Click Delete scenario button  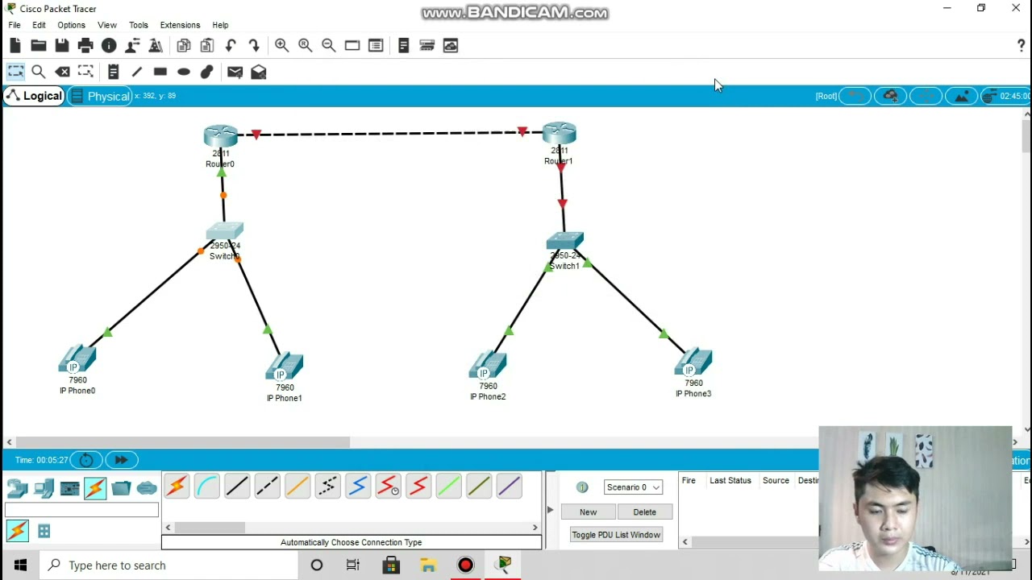click(x=644, y=512)
